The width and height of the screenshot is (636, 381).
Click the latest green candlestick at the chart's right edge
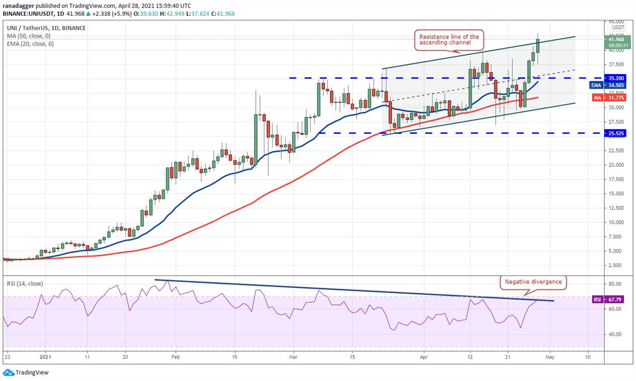tap(538, 45)
